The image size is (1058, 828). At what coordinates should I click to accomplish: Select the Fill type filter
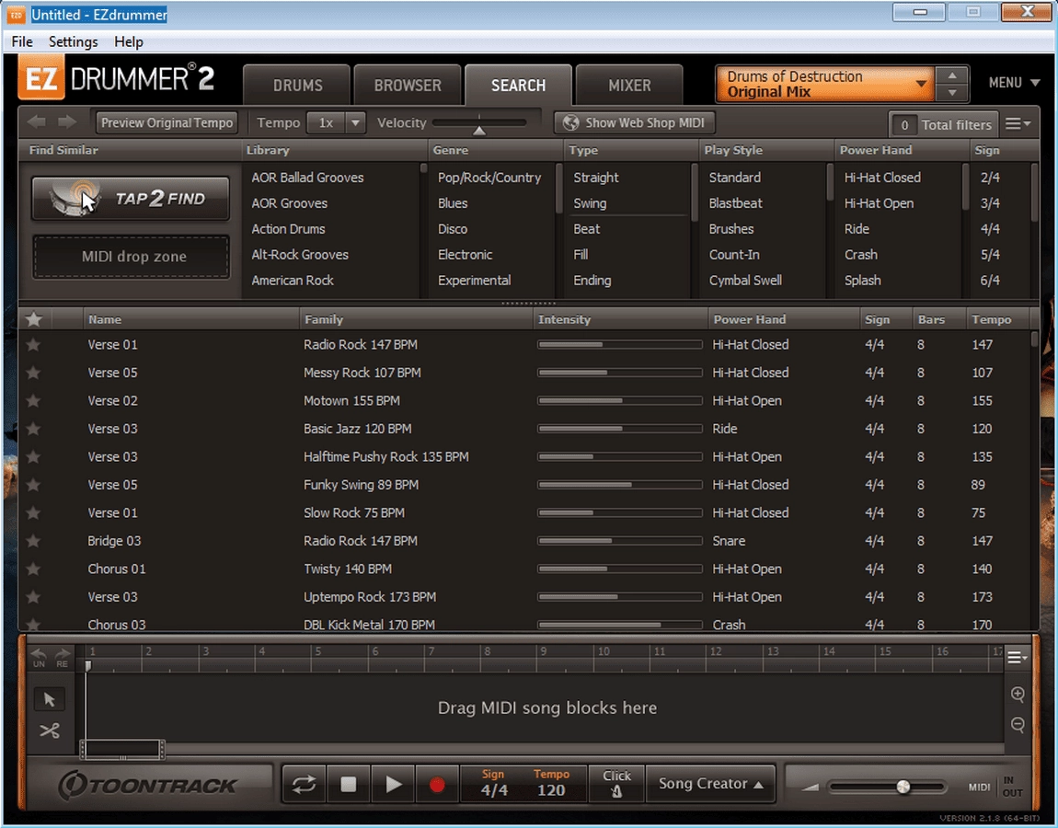coord(581,255)
